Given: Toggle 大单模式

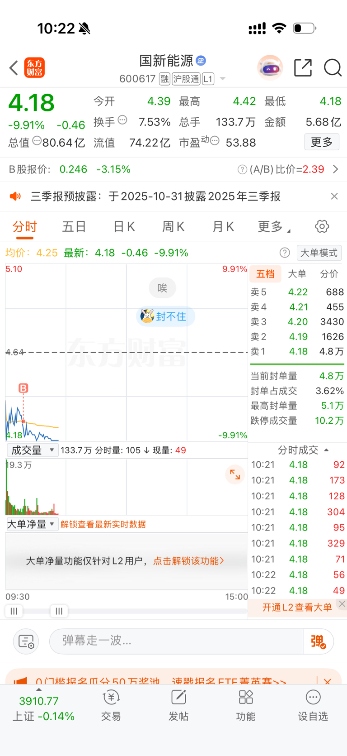Looking at the screenshot, I should point(319,253).
